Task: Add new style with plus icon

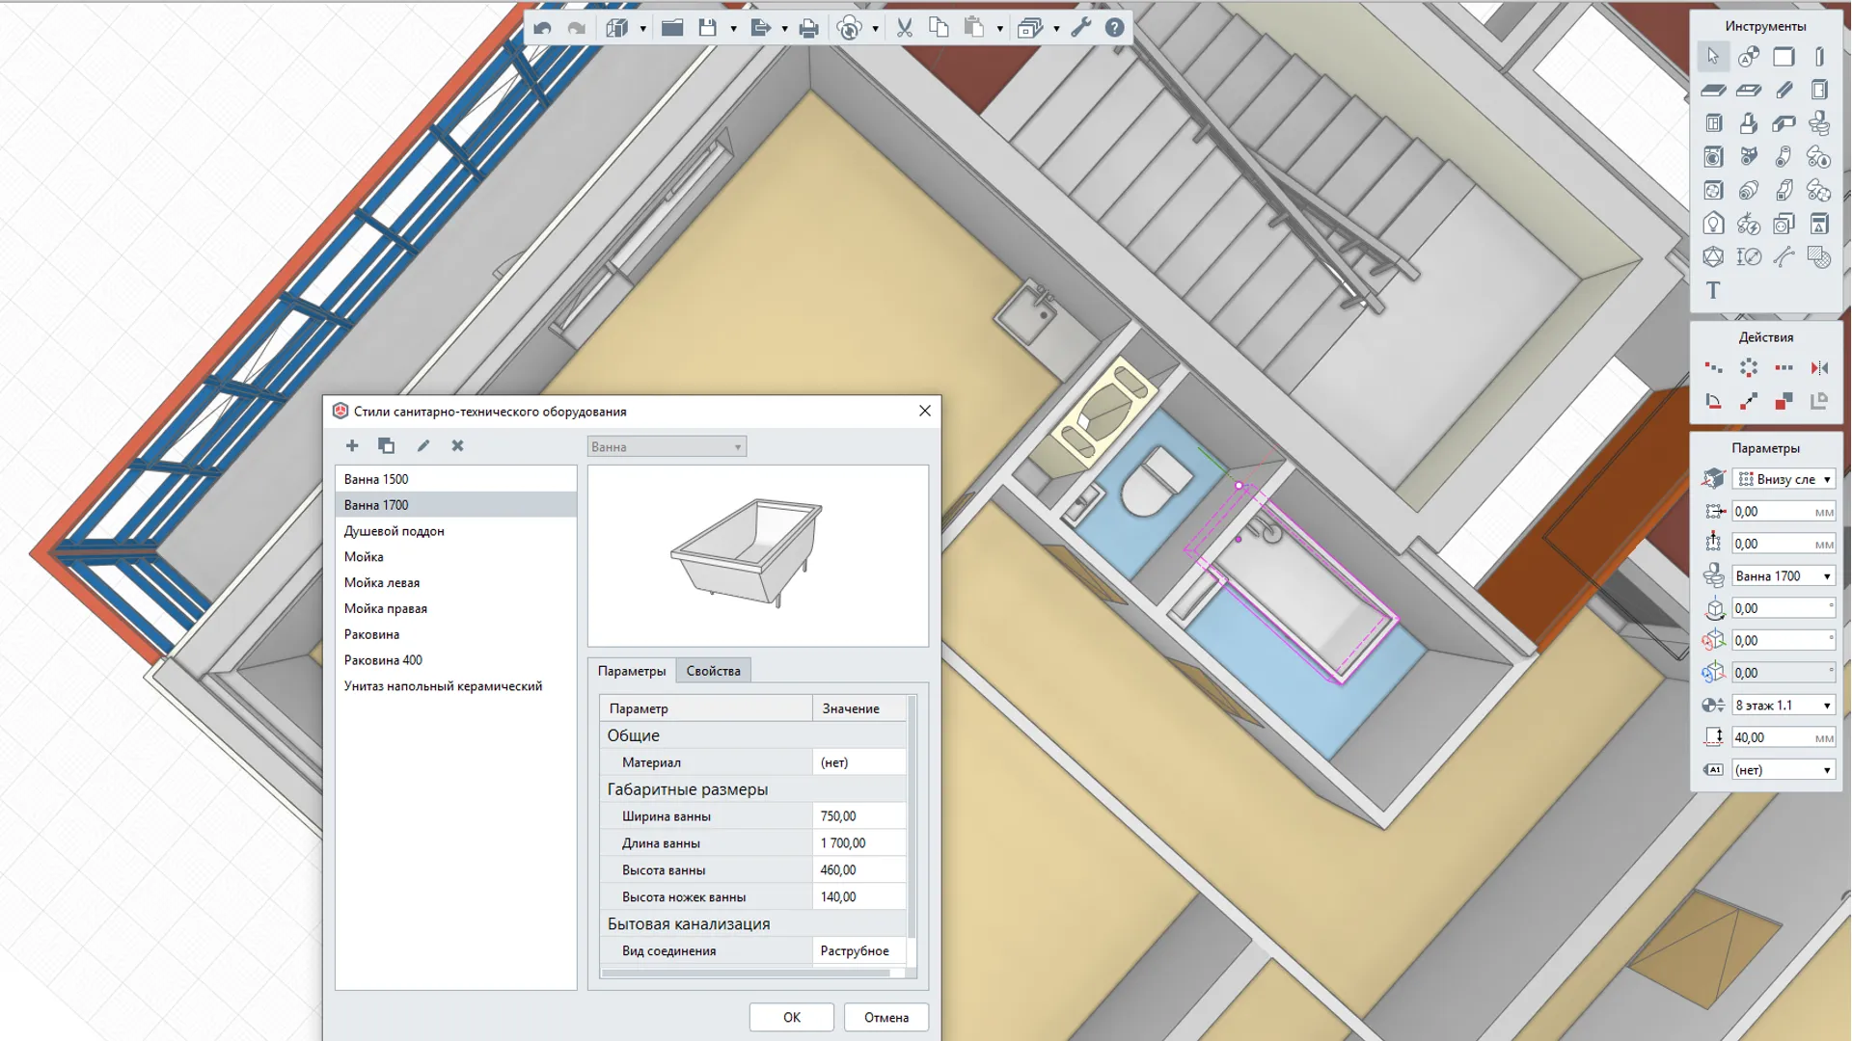Action: pyautogui.click(x=352, y=445)
